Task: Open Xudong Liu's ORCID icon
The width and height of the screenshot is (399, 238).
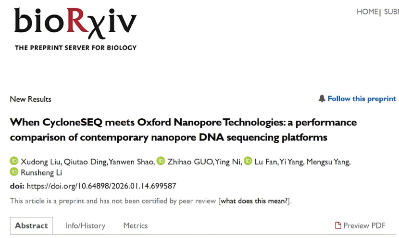Action: click(14, 162)
